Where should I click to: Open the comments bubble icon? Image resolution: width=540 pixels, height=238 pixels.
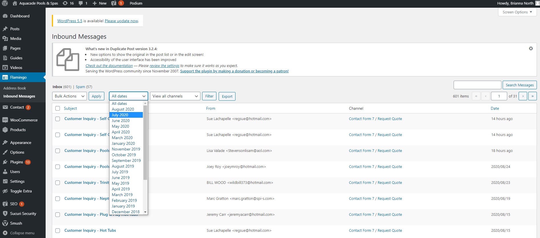click(x=81, y=3)
